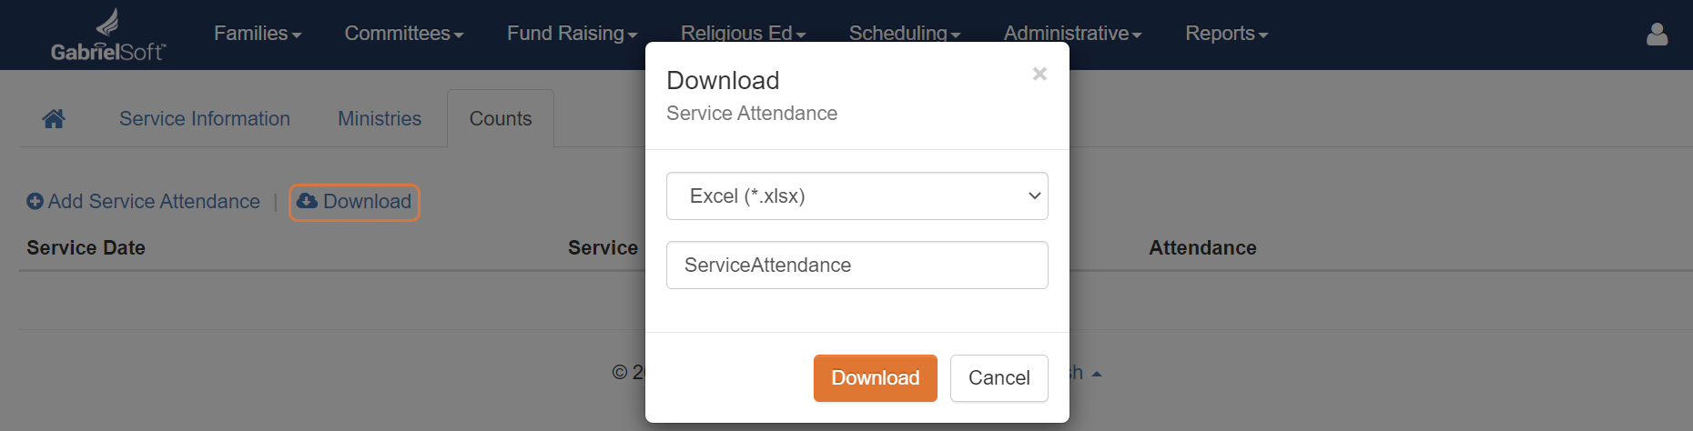The image size is (1693, 431).
Task: Switch to the Ministries tab
Action: [380, 118]
